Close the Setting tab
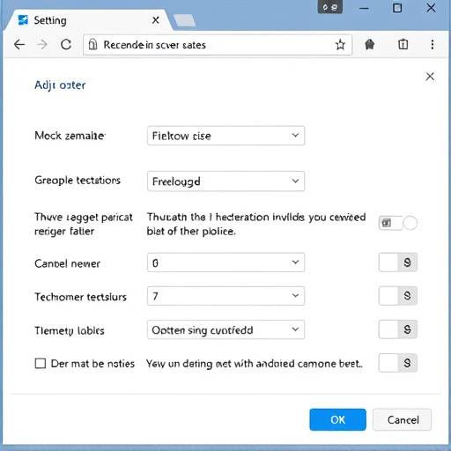451x451 pixels. pyautogui.click(x=156, y=20)
